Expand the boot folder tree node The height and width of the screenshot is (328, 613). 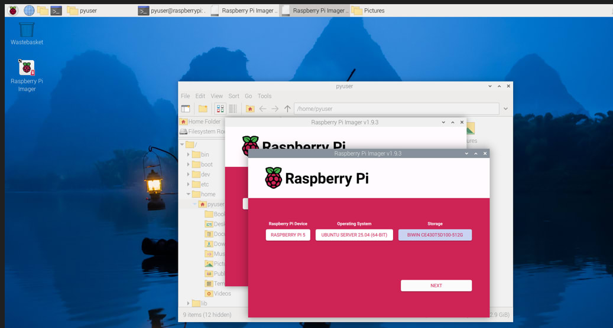(189, 165)
